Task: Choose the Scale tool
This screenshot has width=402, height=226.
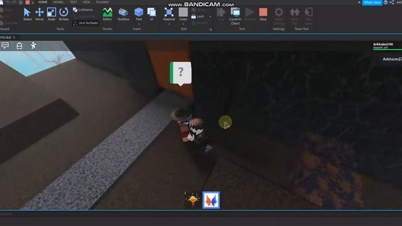Action: [x=52, y=14]
